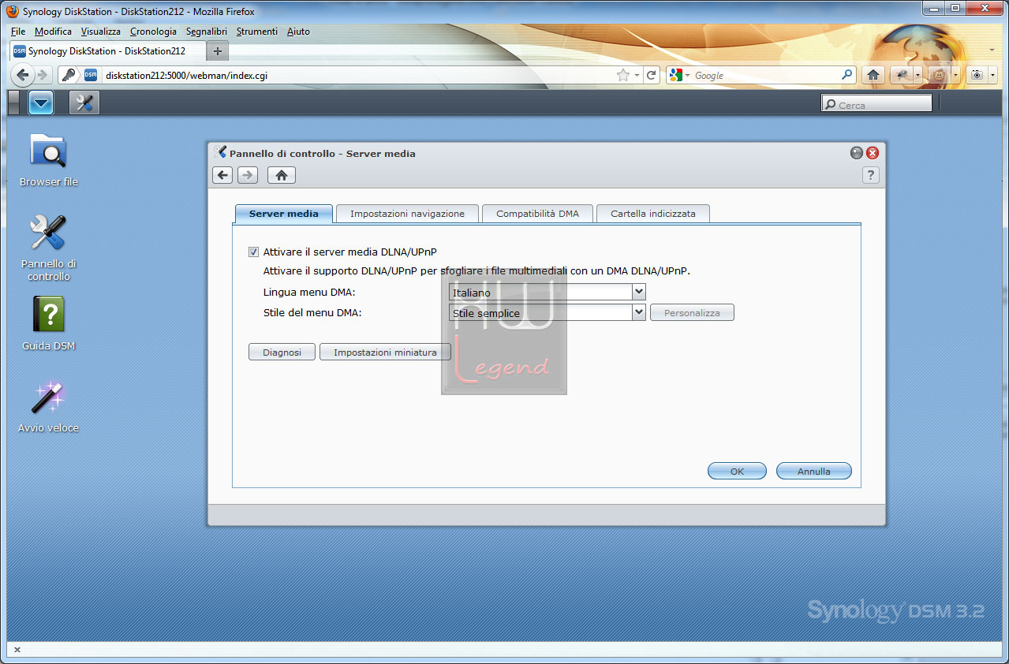Cancel changes with the Annulla button
This screenshot has height=664, width=1009.
click(x=814, y=471)
